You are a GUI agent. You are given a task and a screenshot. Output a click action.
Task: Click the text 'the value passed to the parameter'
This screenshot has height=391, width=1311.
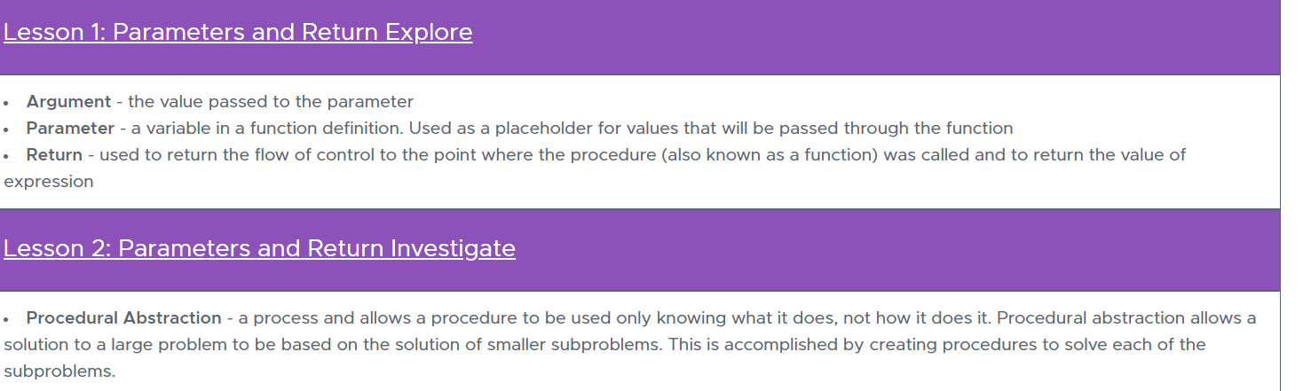point(271,102)
